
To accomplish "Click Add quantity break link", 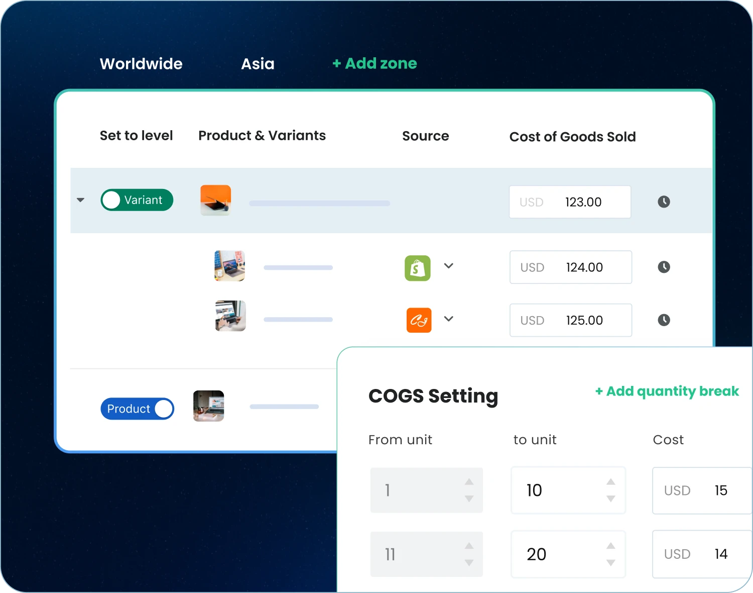I will (x=667, y=391).
